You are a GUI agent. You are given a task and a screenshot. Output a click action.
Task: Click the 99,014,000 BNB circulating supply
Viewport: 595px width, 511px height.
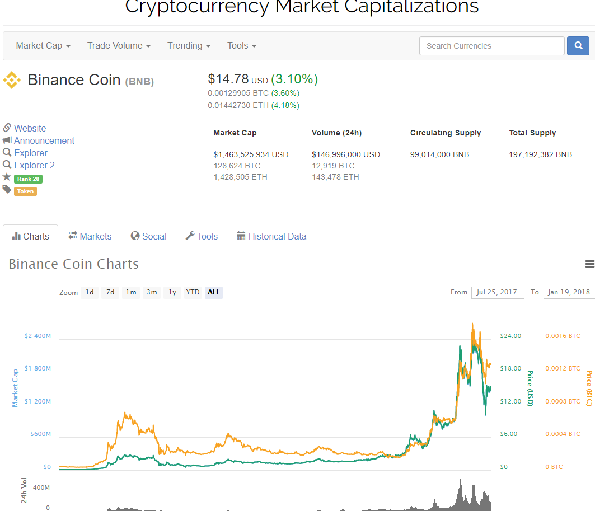click(439, 155)
